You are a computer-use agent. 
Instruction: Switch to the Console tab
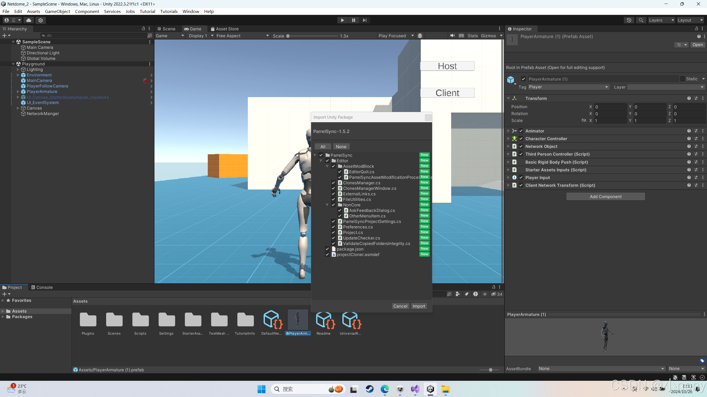click(x=44, y=287)
